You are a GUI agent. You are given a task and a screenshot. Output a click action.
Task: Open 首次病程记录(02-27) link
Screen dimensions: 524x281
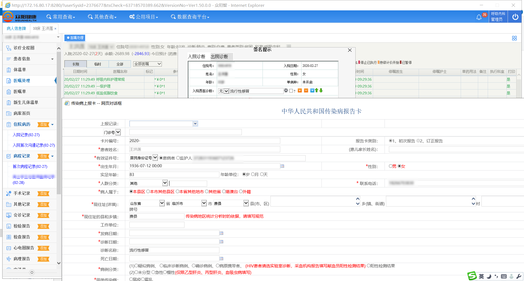[30, 166]
